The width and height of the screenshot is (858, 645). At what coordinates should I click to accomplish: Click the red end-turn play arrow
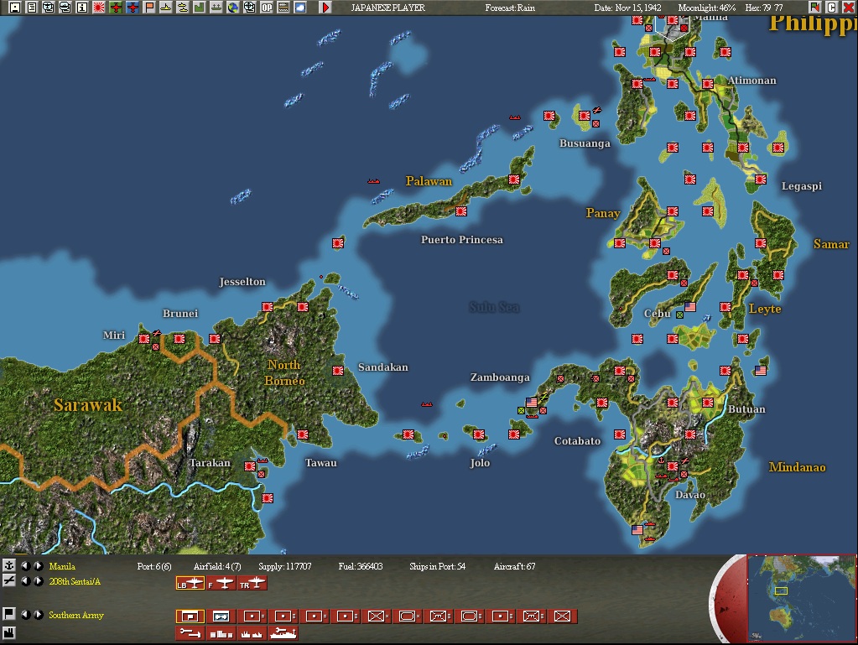[325, 7]
